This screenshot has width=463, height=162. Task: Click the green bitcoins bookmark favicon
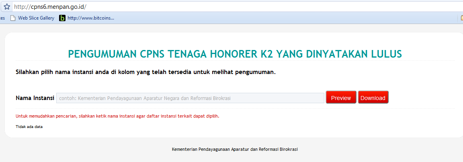click(62, 18)
